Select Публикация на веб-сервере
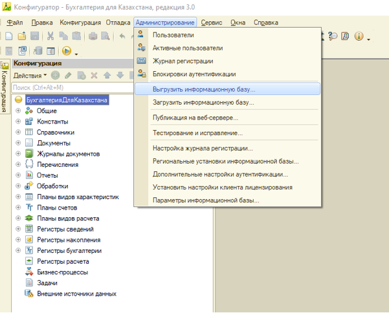 pyautogui.click(x=227, y=118)
